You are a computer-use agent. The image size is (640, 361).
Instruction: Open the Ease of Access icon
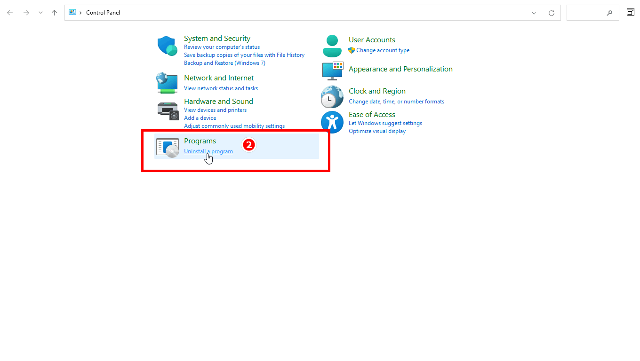coord(332,122)
